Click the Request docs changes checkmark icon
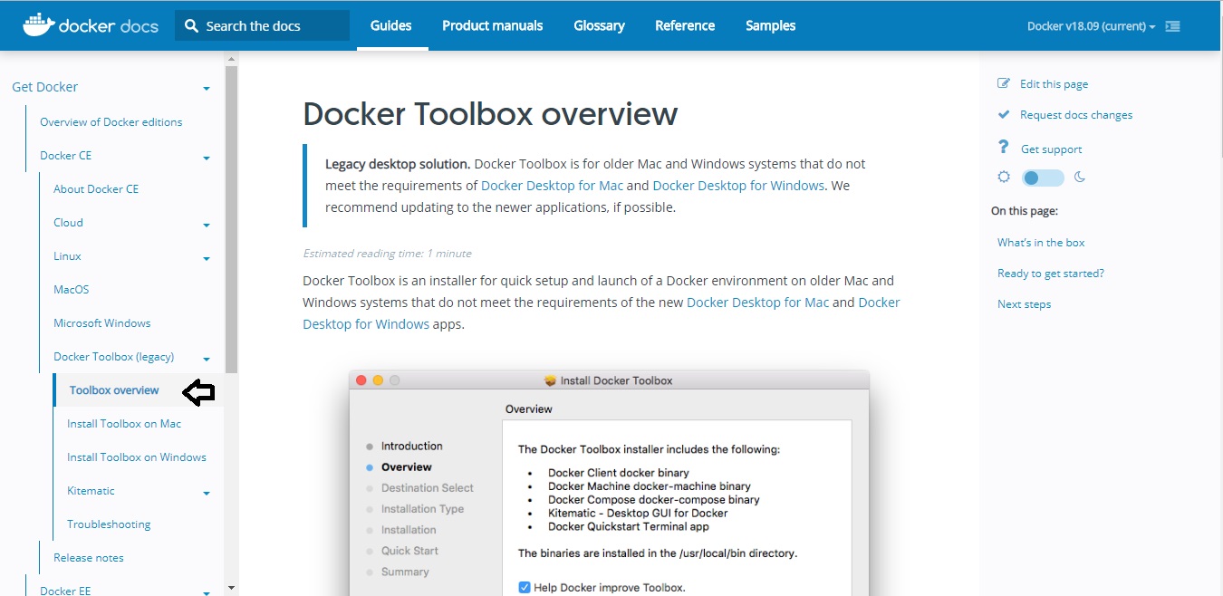Screen dimensions: 1223x596 (x=1004, y=115)
